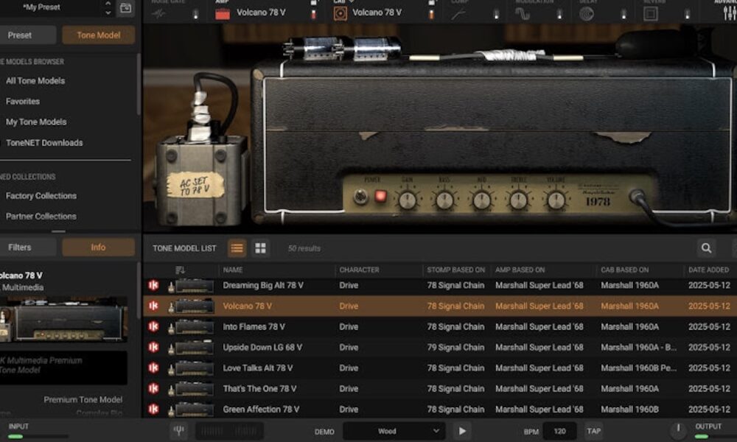Viewport: 737px width, 442px height.
Task: Click IK logo on Into Flames 78 V row
Action: click(153, 326)
